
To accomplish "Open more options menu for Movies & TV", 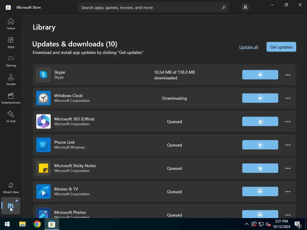I will (x=288, y=191).
